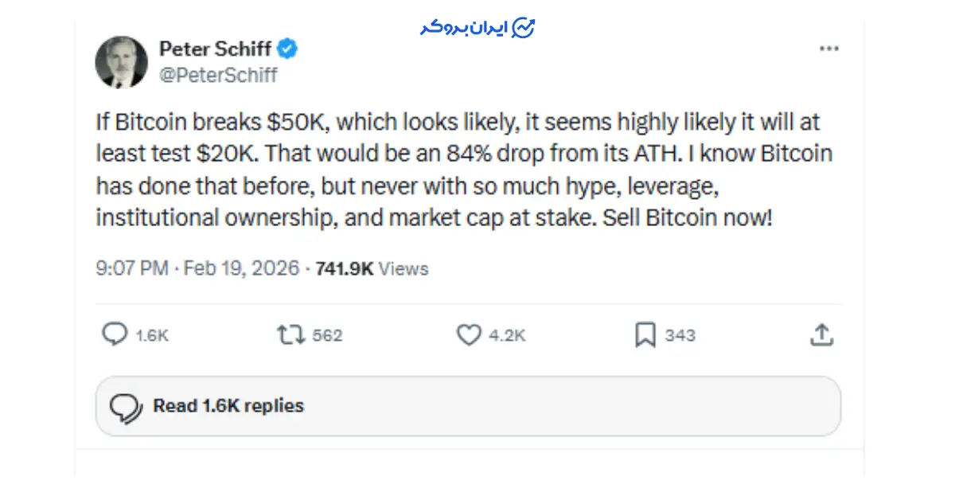
Task: Click the 4.2K likes count
Action: [x=507, y=336]
